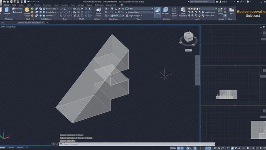
Task: Click the Plot print icon in quick access toolbar
Action: click(25, 2)
